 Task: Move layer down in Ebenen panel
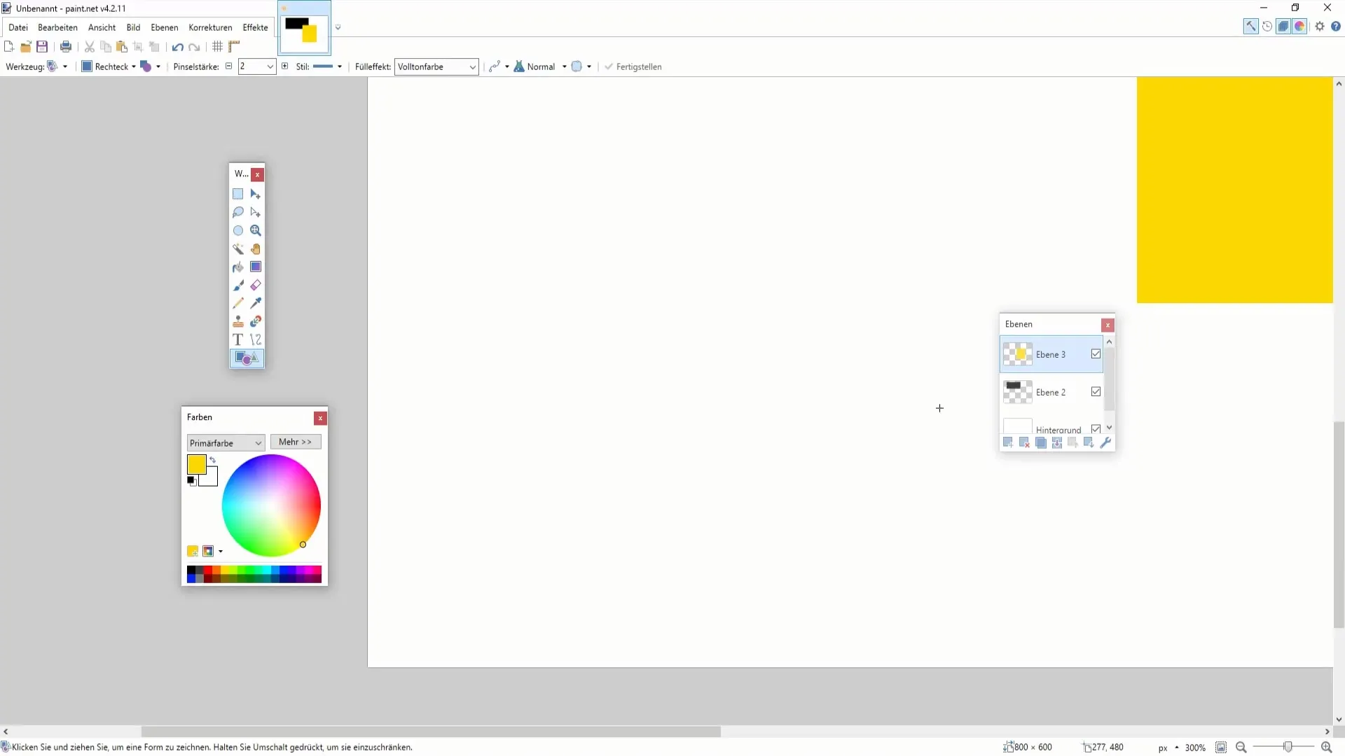click(1089, 442)
